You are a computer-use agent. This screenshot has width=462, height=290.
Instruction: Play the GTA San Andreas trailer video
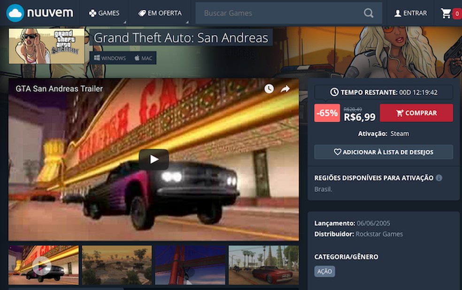tap(154, 159)
